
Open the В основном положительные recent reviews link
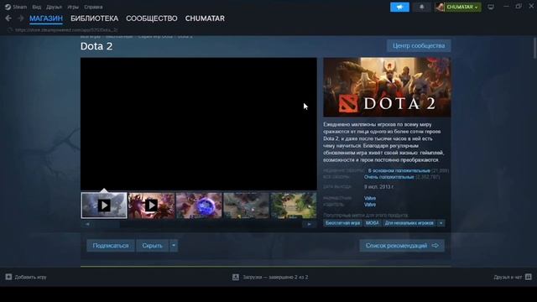point(399,170)
